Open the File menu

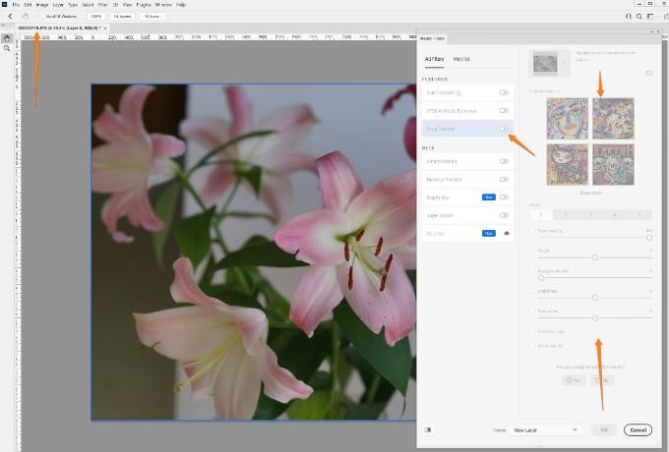16,5
